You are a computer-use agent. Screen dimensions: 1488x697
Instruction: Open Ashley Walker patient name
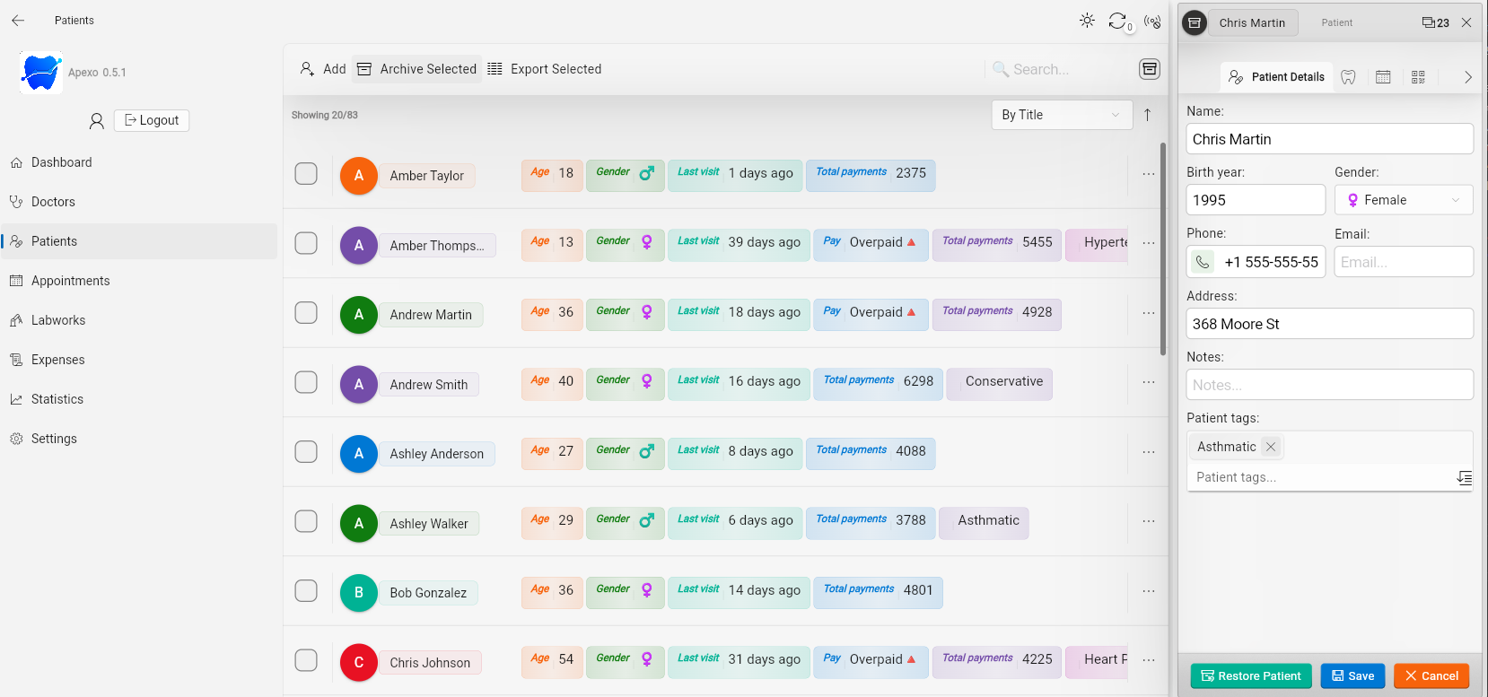(x=429, y=524)
